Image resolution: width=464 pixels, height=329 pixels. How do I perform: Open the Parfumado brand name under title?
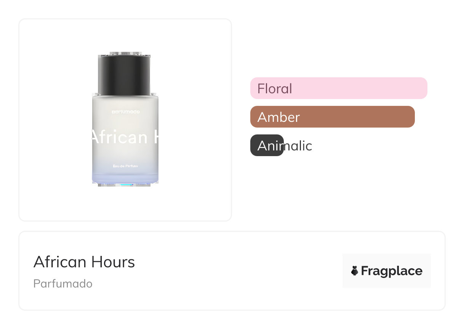point(63,284)
